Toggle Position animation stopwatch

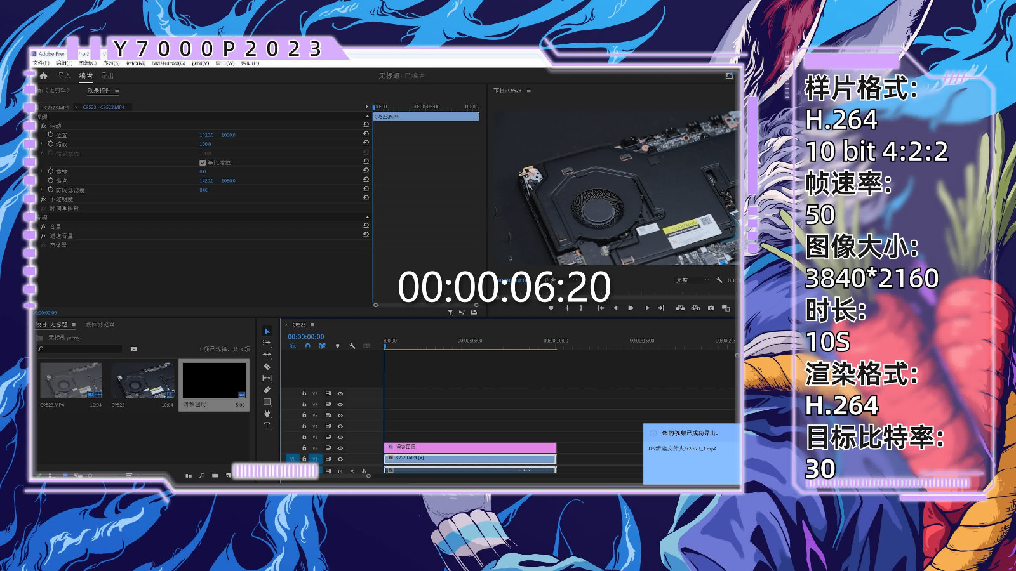pos(51,135)
